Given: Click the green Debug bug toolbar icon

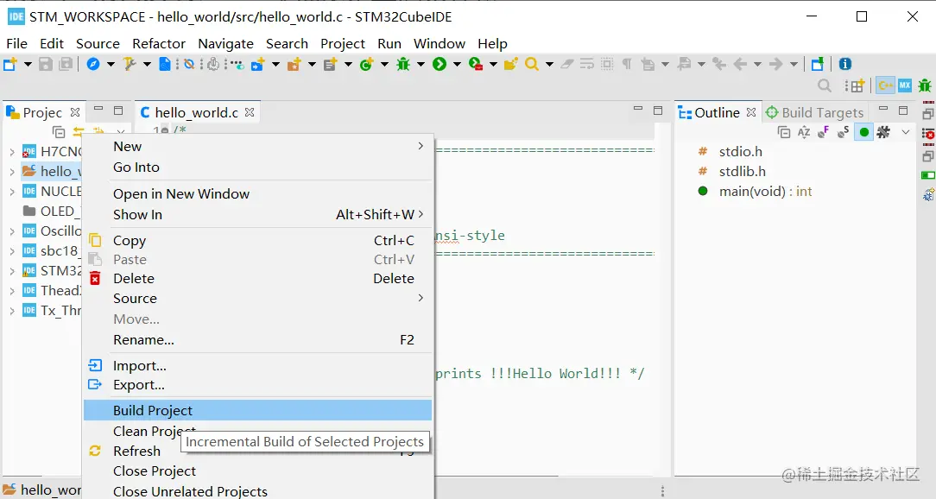Looking at the screenshot, I should [403, 64].
